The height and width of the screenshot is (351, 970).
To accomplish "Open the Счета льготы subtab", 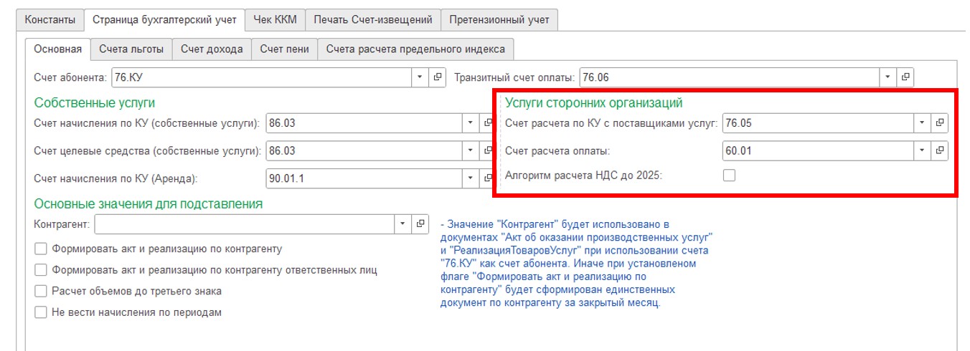I will pos(131,49).
